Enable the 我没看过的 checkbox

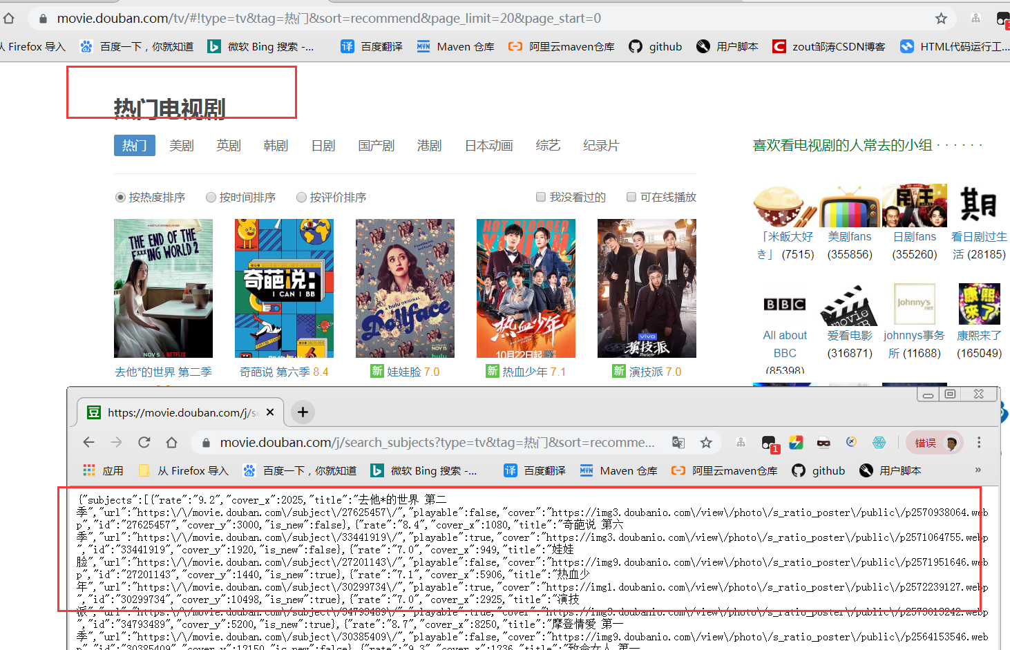point(541,197)
